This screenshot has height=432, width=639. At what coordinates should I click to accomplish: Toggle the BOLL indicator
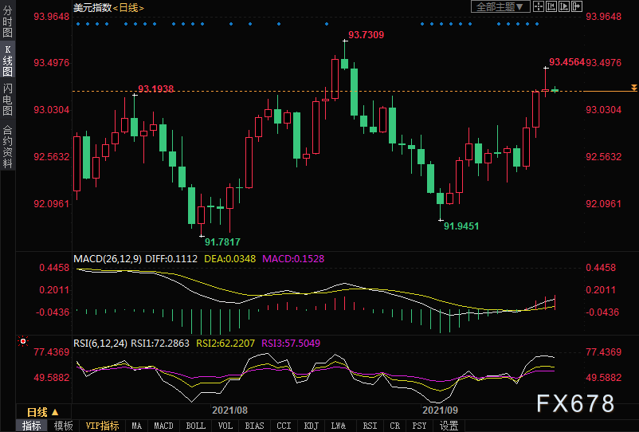196,426
